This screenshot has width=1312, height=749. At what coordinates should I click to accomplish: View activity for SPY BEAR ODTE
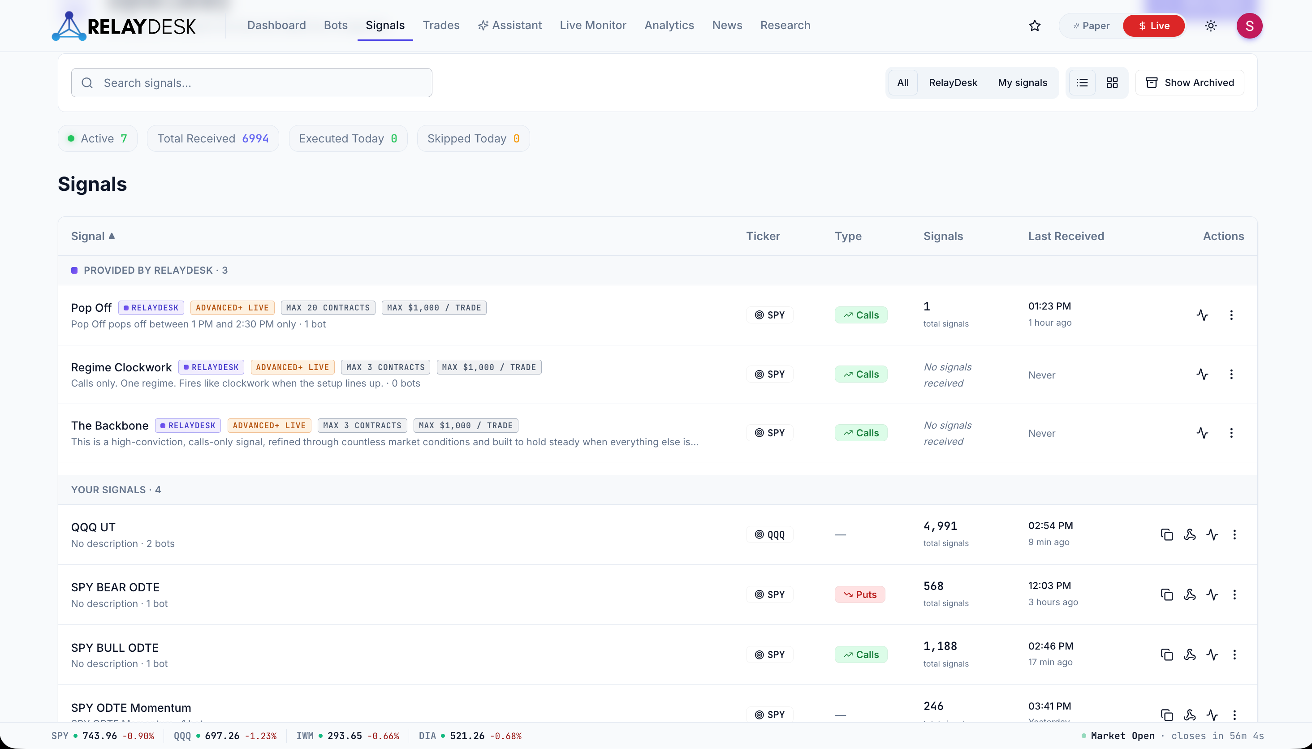1212,594
